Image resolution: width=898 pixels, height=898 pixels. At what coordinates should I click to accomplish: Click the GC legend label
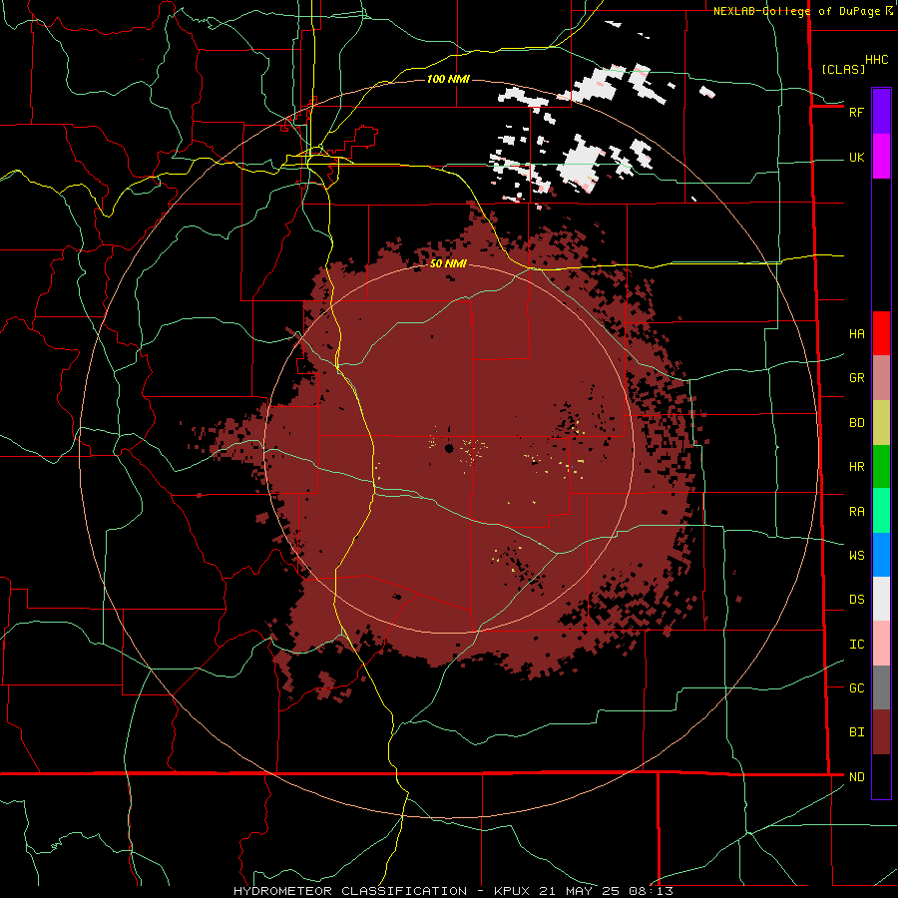tap(856, 688)
